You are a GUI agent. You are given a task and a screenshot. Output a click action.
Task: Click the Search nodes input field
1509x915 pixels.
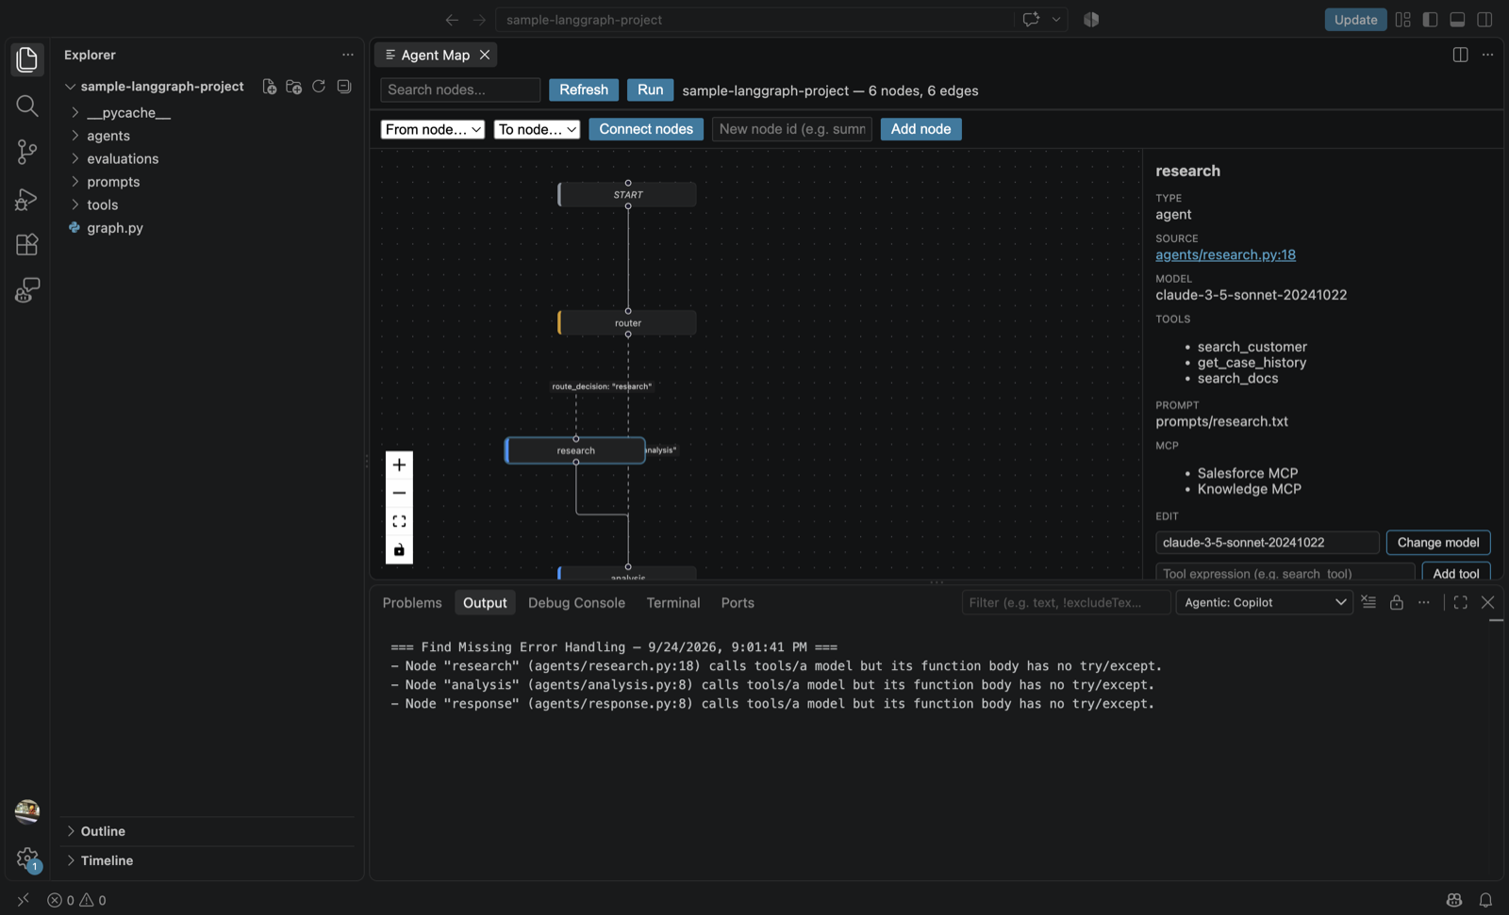tap(460, 90)
